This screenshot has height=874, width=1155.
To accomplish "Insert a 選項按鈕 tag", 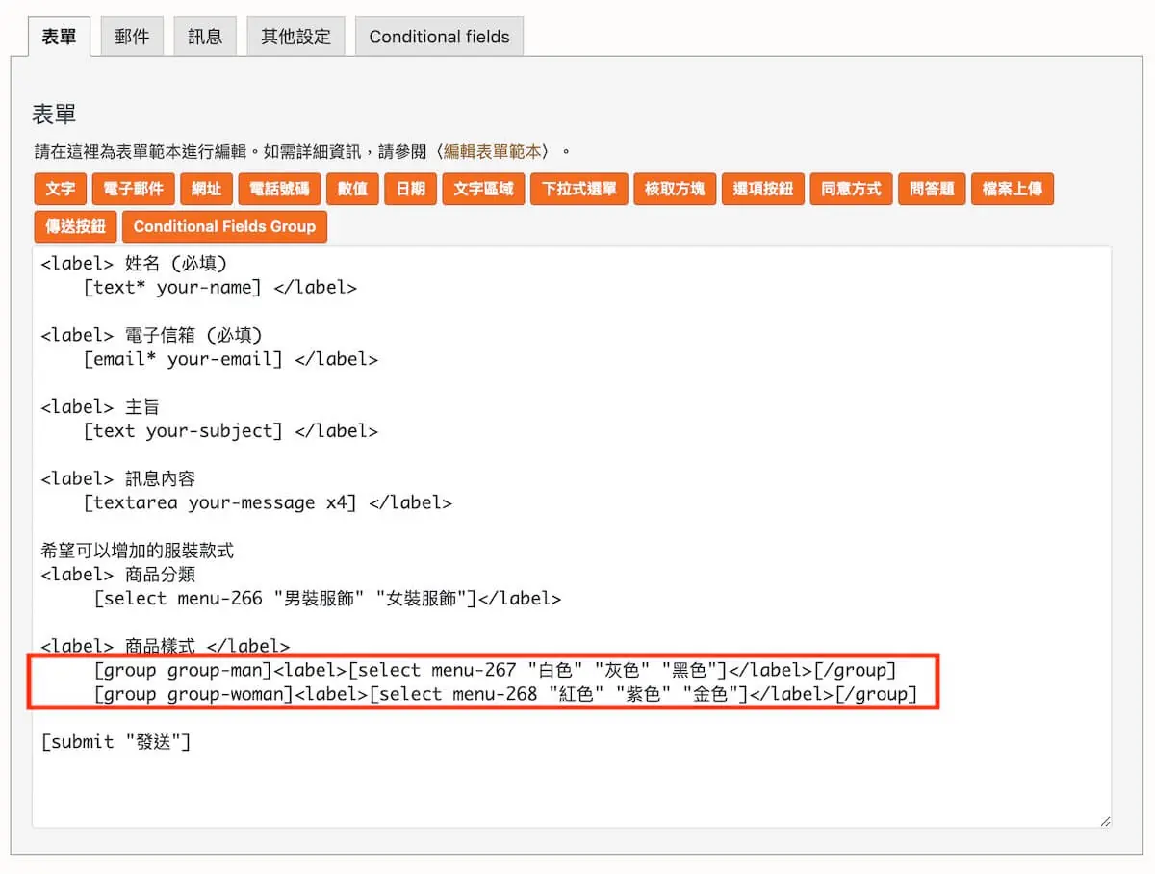I will click(762, 189).
